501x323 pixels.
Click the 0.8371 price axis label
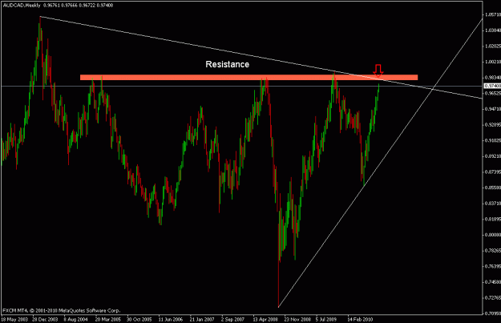pos(493,204)
